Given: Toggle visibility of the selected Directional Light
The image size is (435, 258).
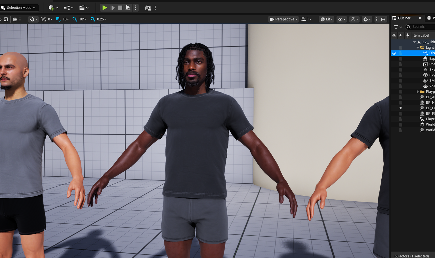Looking at the screenshot, I should pos(394,53).
